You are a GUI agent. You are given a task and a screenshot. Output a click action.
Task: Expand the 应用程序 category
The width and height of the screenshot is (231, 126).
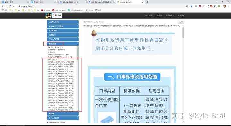click(63, 35)
